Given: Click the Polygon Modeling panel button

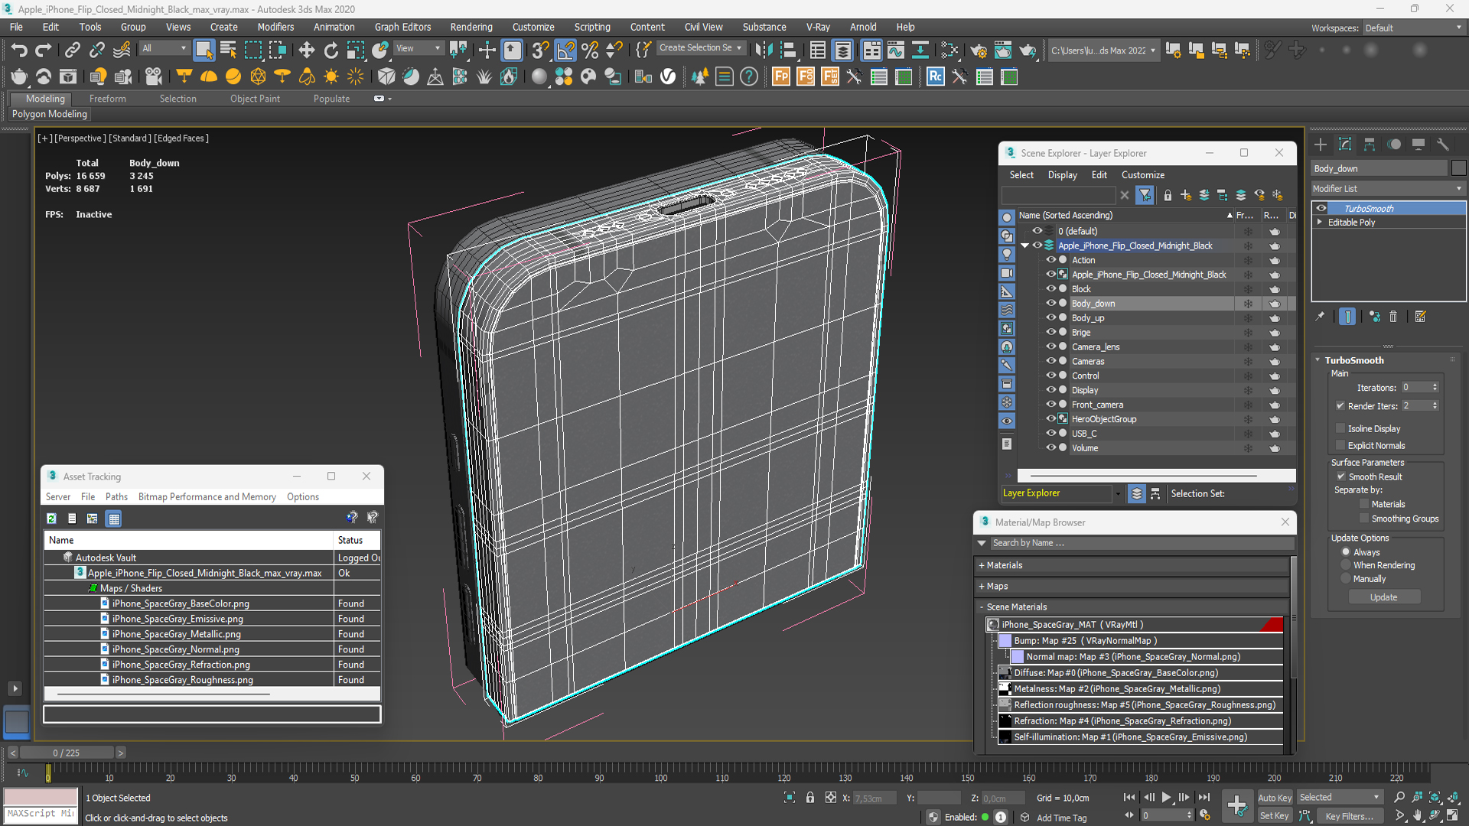Looking at the screenshot, I should pyautogui.click(x=50, y=114).
